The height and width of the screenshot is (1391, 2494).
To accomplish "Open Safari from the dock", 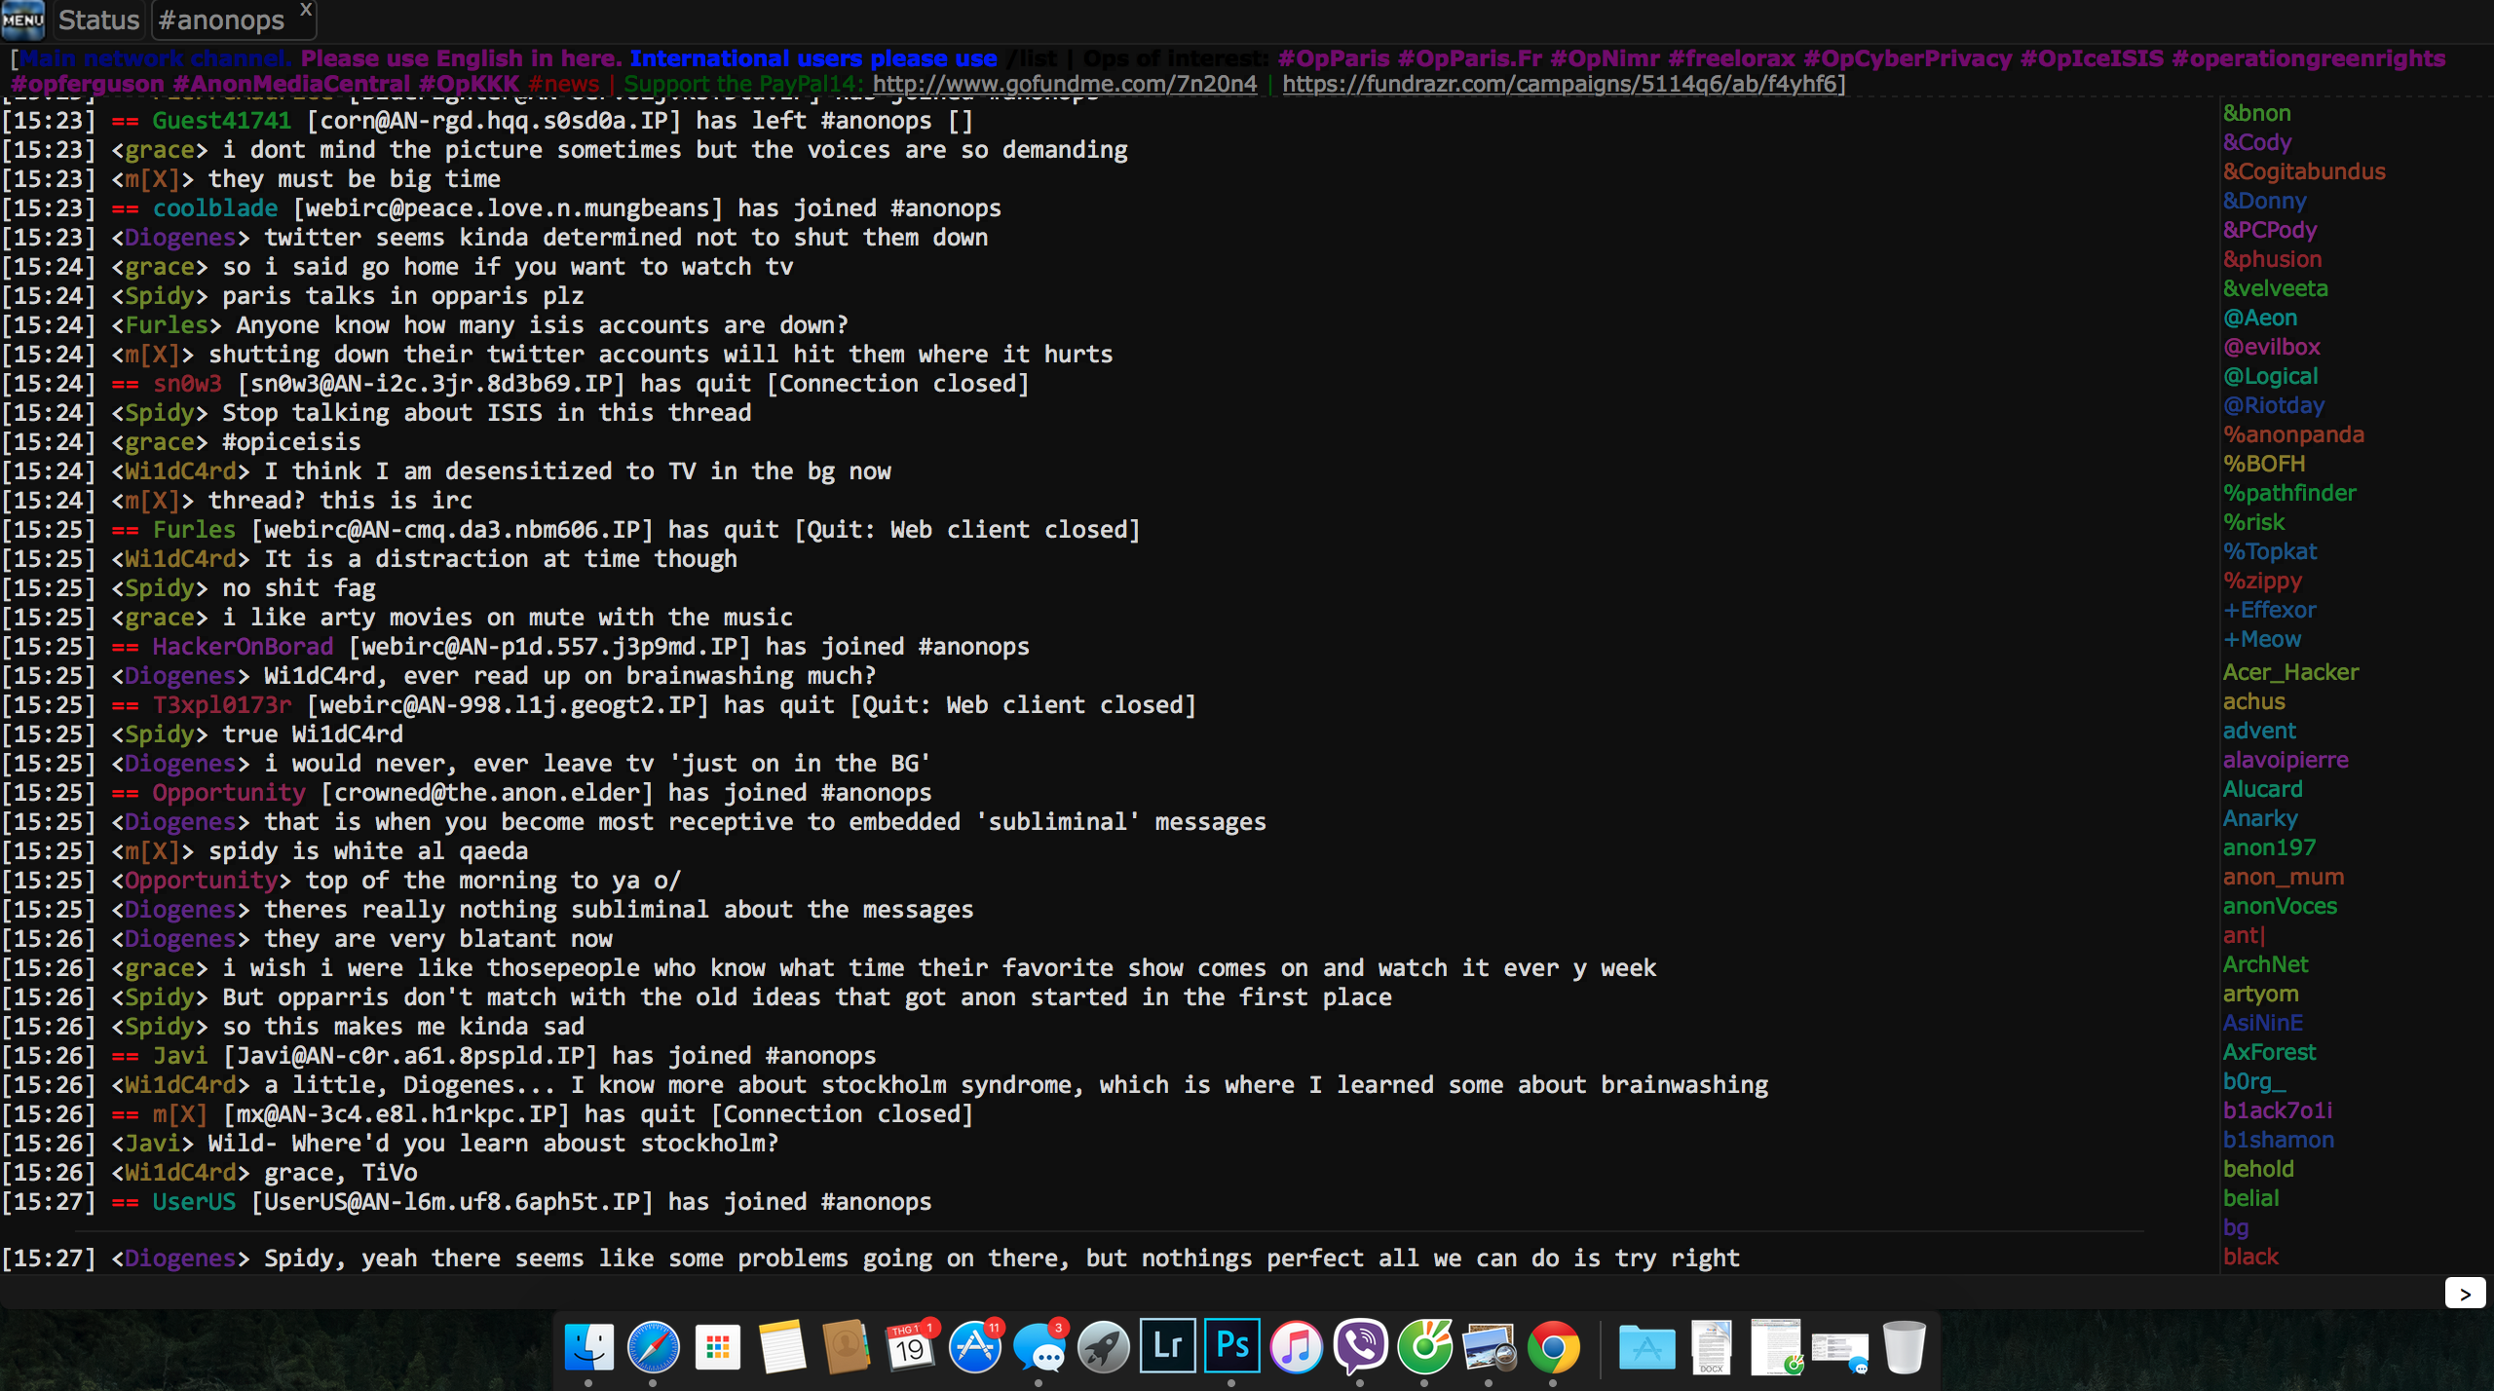I will coord(653,1347).
